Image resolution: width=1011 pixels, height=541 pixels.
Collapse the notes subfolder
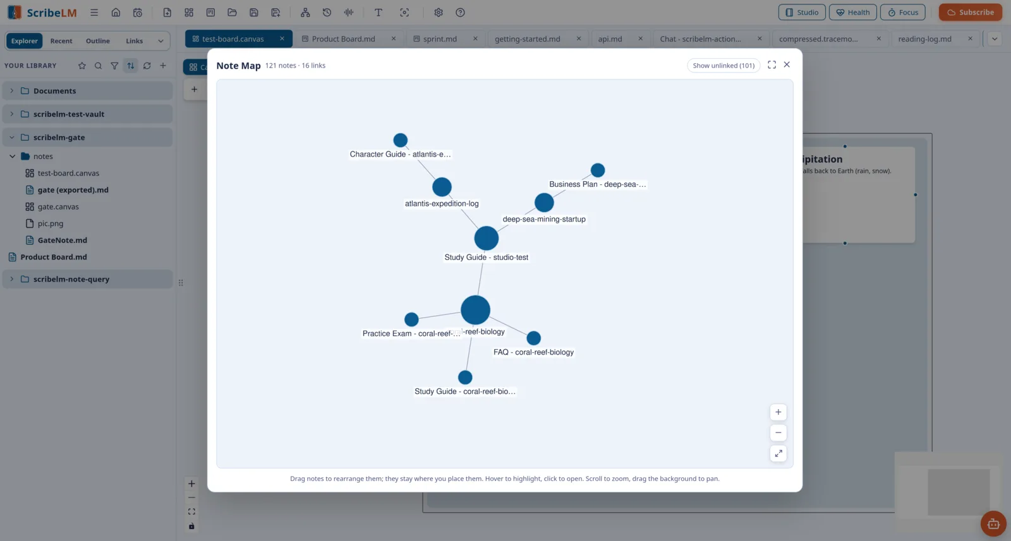pyautogui.click(x=12, y=157)
